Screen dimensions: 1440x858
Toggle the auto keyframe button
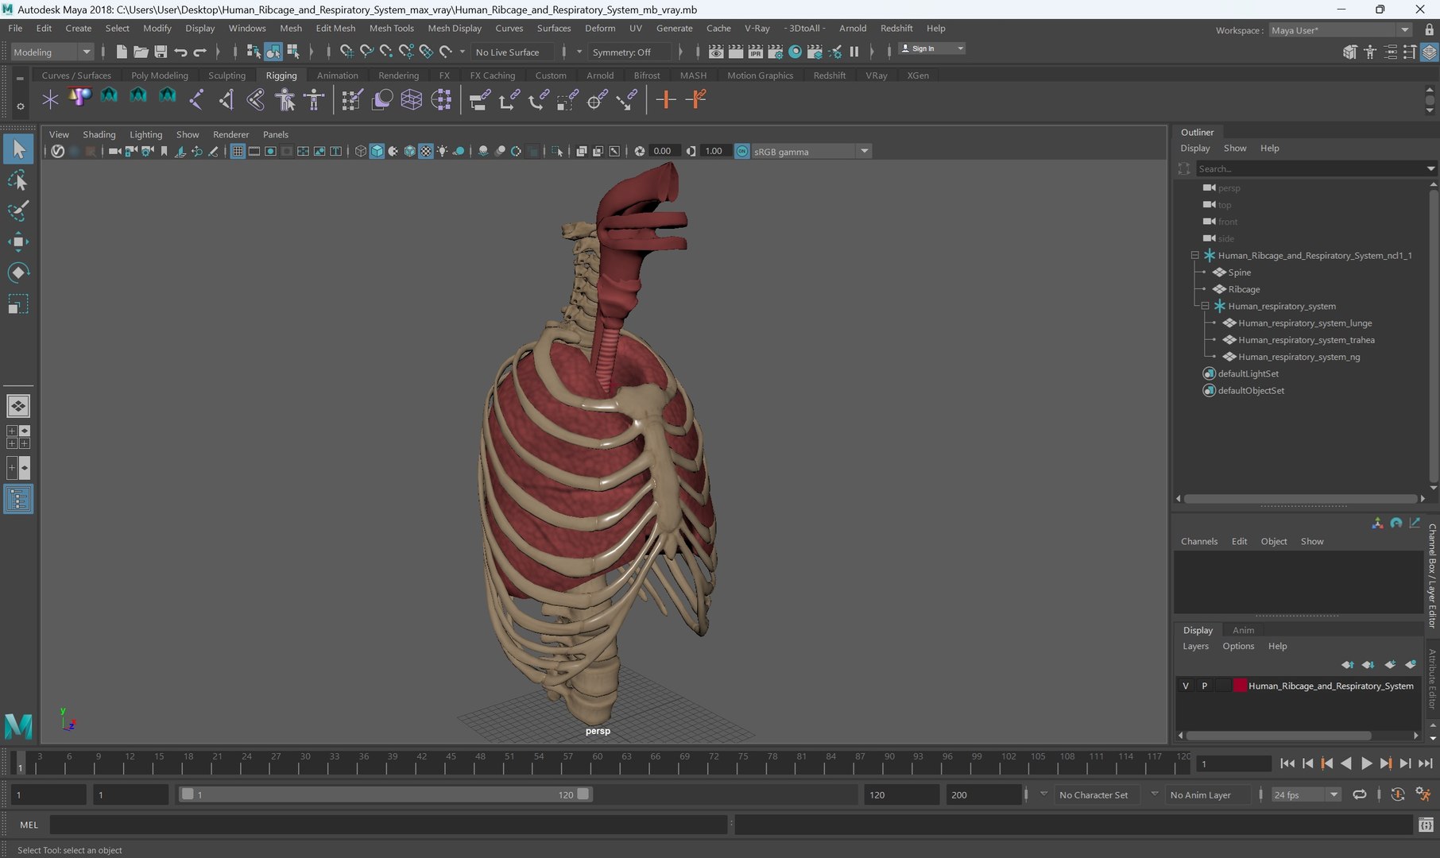(1398, 794)
